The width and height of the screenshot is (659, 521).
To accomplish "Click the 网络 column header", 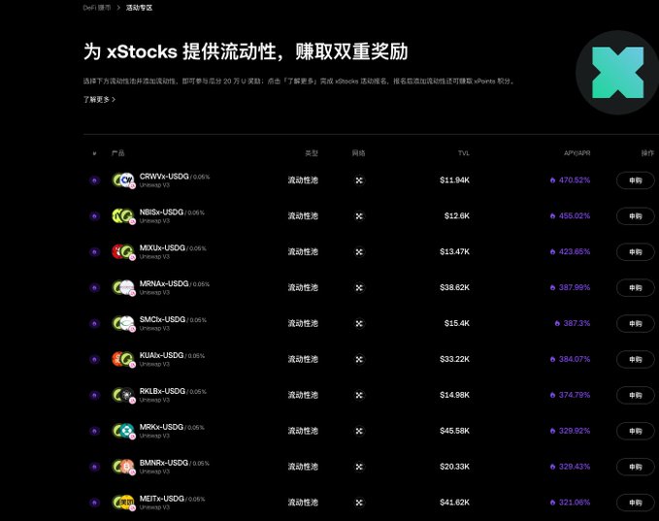I will pos(358,153).
